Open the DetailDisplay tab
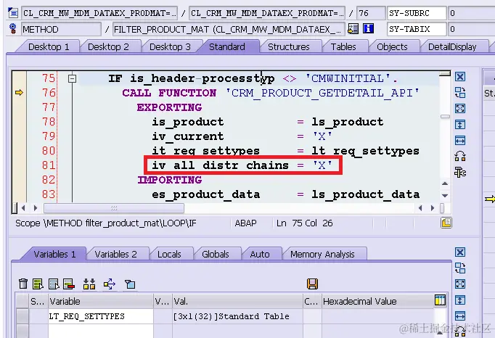Viewport: 495px width, 338px height. (x=452, y=46)
